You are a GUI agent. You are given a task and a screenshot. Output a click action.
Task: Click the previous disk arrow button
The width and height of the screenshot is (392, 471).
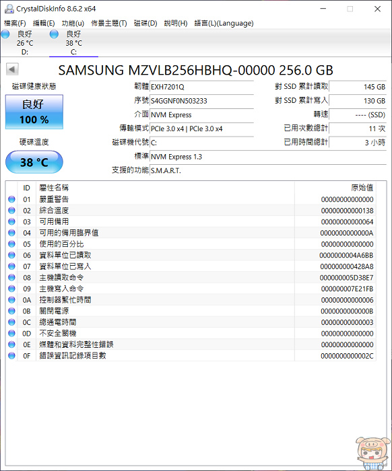pos(12,69)
